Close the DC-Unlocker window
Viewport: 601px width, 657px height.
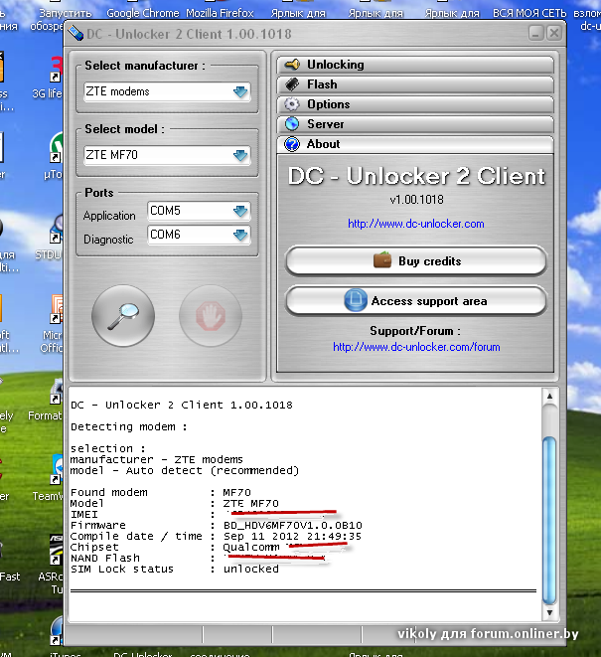click(554, 33)
